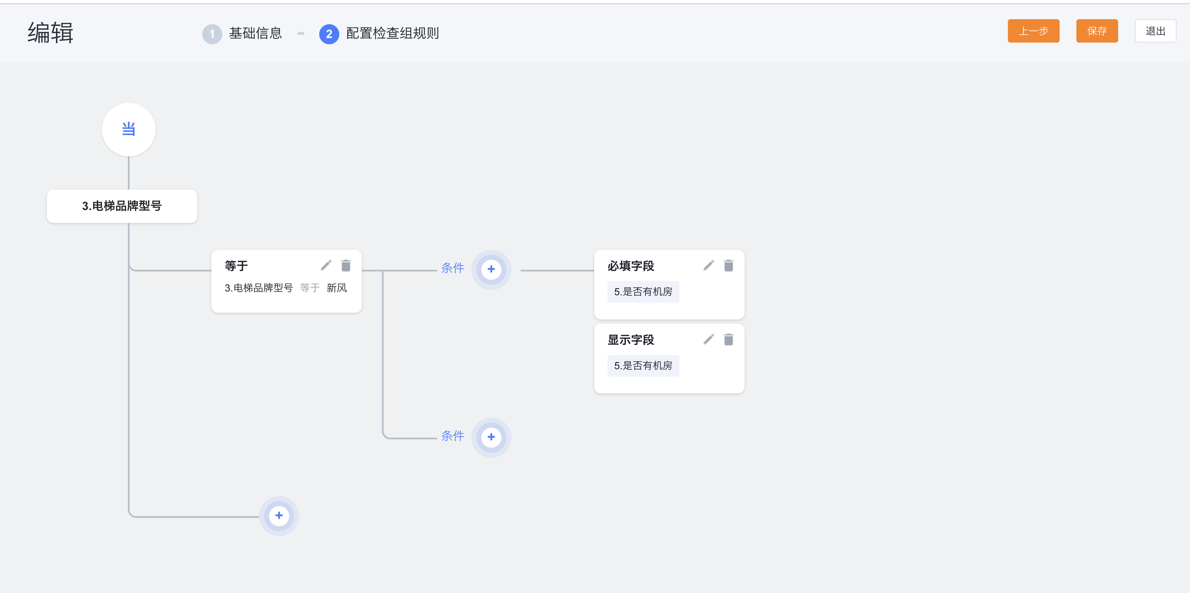
Task: Delete the 等于 condition card
Action: [346, 266]
